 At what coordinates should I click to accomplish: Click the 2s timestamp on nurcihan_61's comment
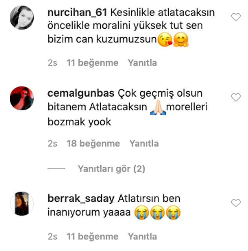[x=52, y=63]
